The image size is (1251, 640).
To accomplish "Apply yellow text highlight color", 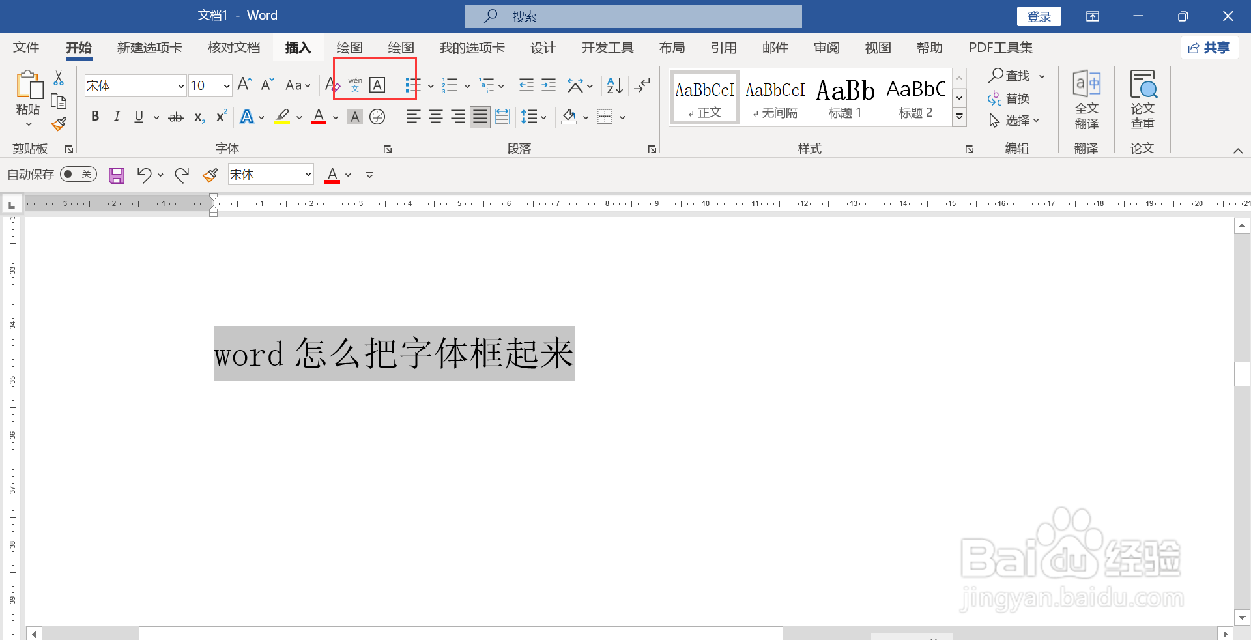I will (282, 117).
